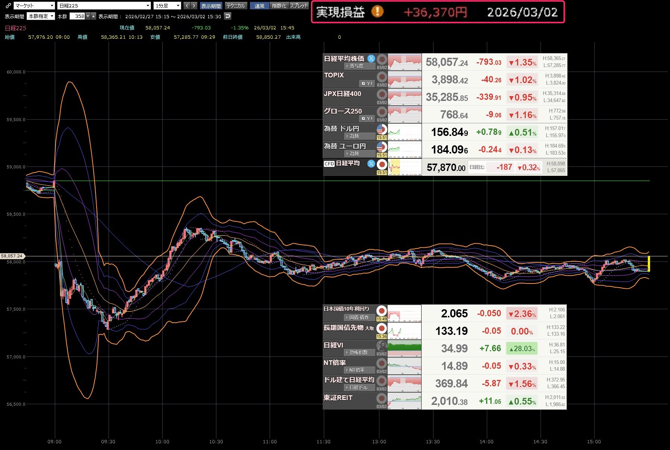Toggle the 通常 display mode
Image resolution: width=670 pixels, height=450 pixels.
click(x=259, y=6)
